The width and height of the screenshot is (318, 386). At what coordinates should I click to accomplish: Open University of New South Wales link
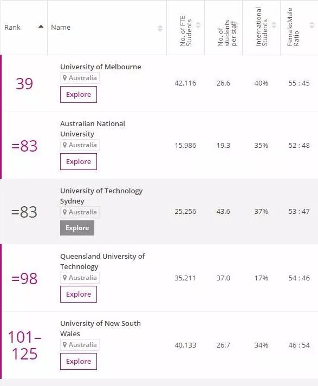[101, 329]
